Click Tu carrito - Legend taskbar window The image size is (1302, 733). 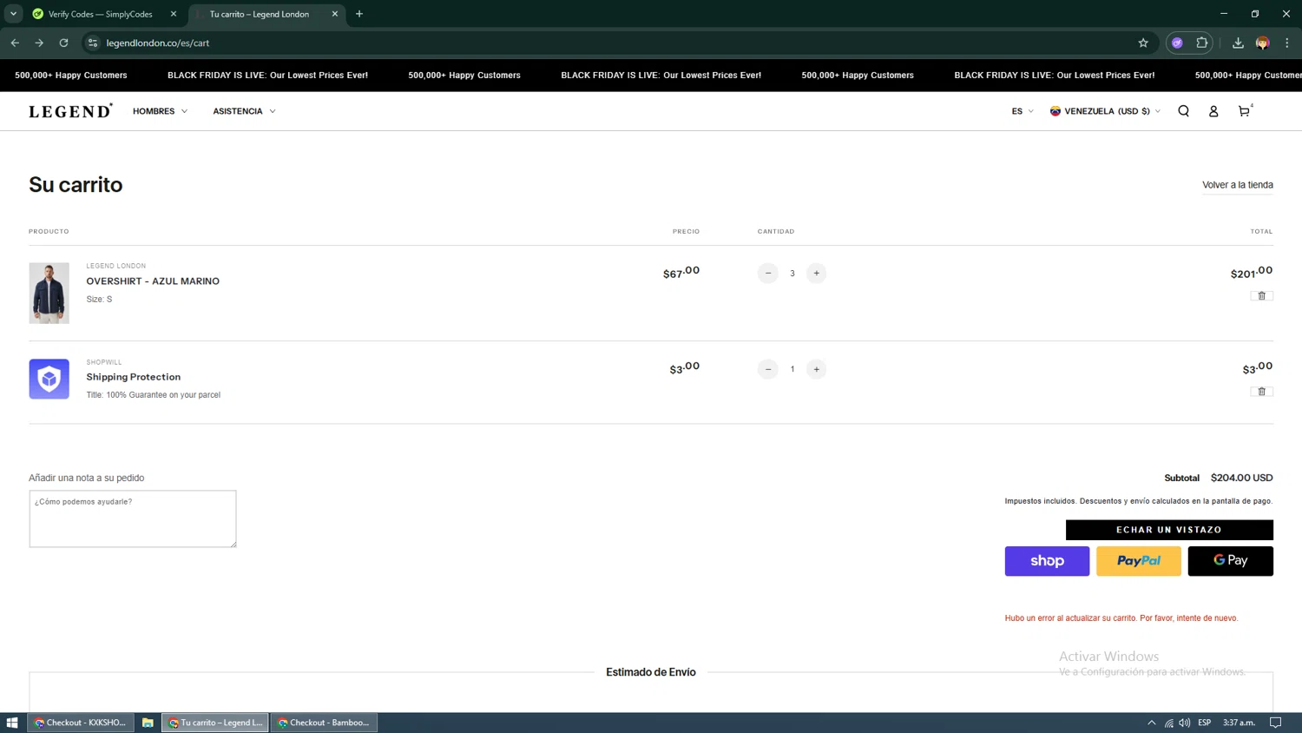pyautogui.click(x=215, y=723)
